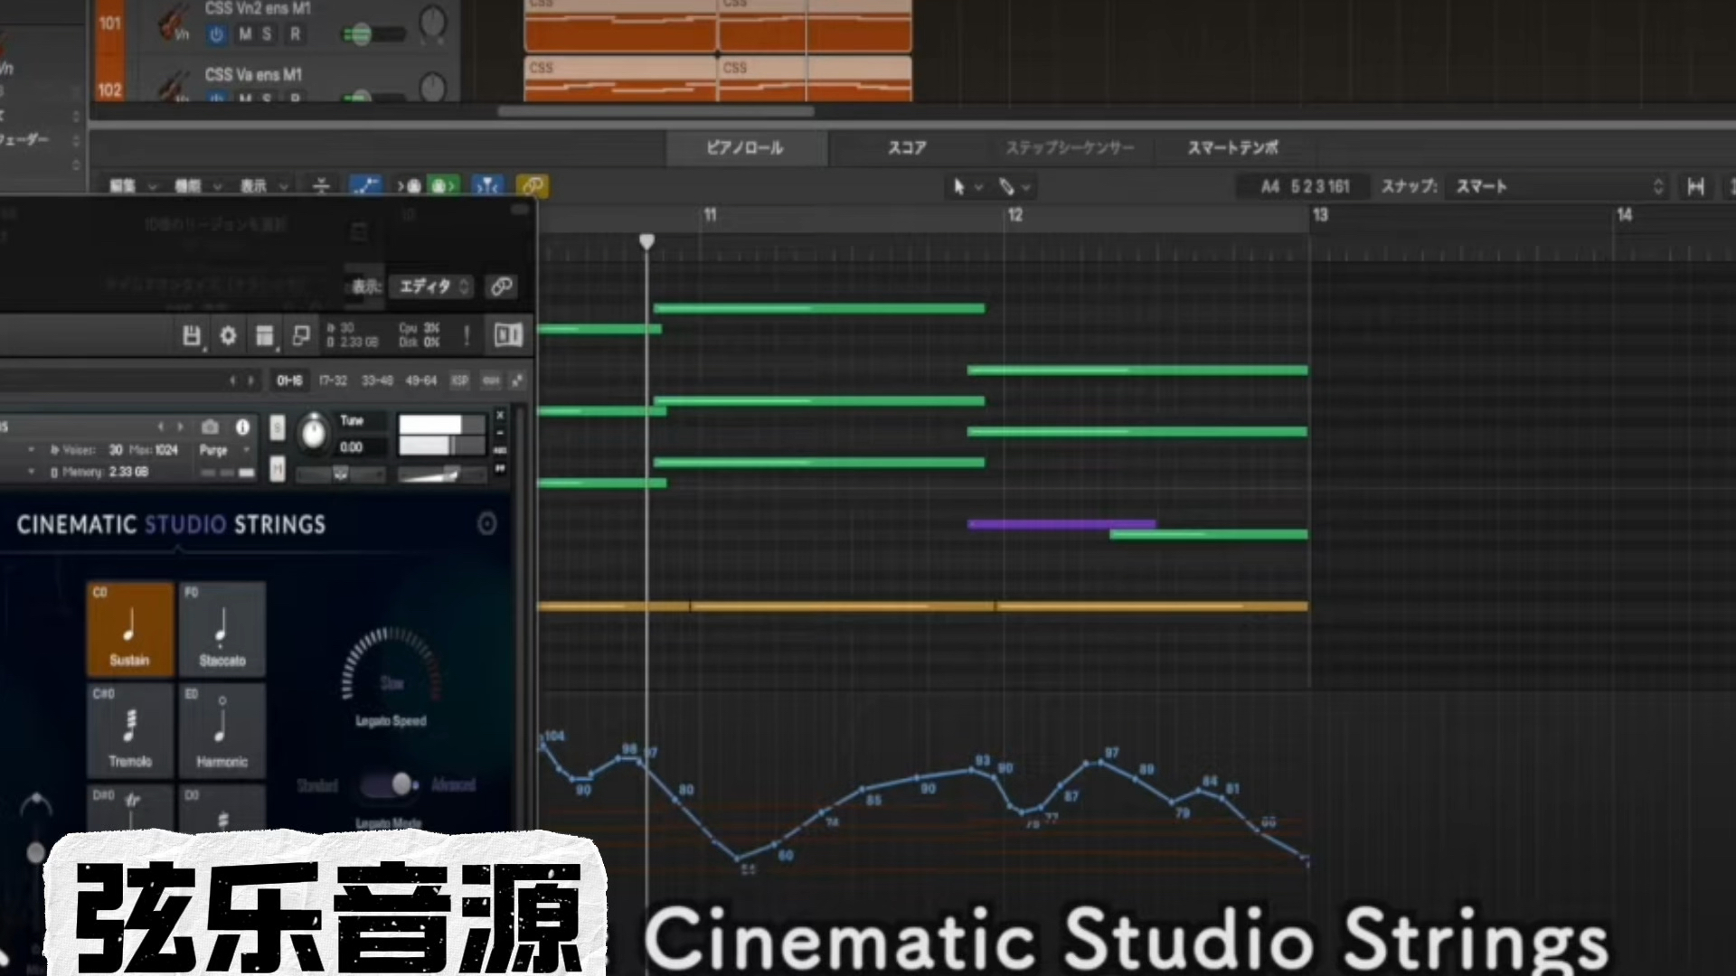Image resolution: width=1736 pixels, height=976 pixels.
Task: Click the Kontakt Tune knob
Action: 314,432
